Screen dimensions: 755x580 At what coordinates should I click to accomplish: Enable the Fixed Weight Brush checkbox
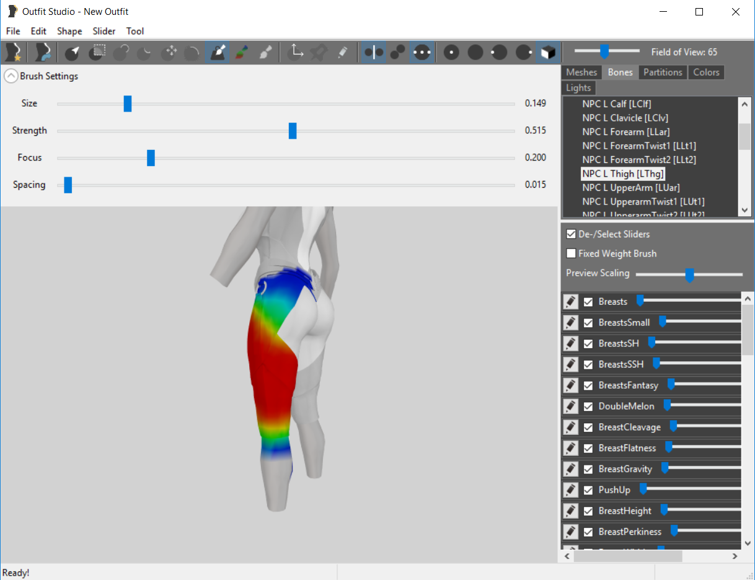(x=572, y=253)
